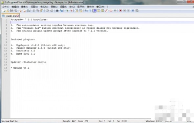Open the 搜索(S) Search menu
This screenshot has width=194, height=123.
(x=25, y=7)
